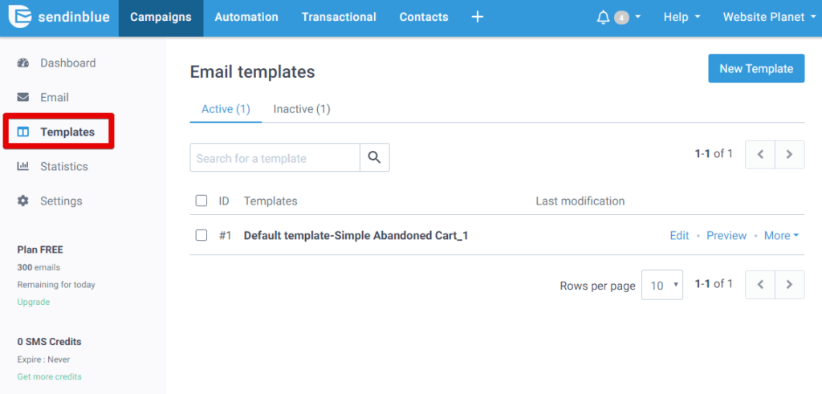822x394 pixels.
Task: Click the ID column header
Action: tap(224, 201)
